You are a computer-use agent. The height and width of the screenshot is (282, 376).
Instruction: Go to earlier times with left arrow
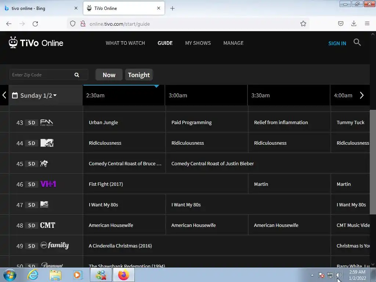(4, 95)
